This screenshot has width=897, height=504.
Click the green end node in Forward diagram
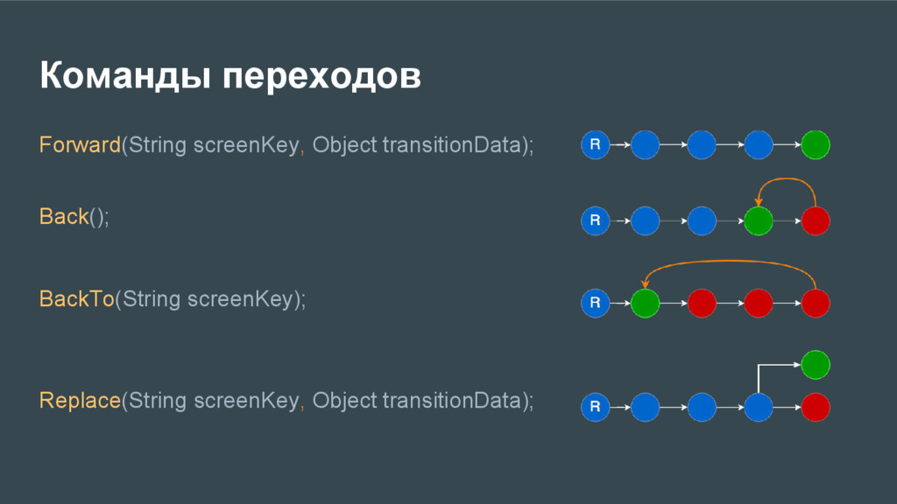[816, 144]
